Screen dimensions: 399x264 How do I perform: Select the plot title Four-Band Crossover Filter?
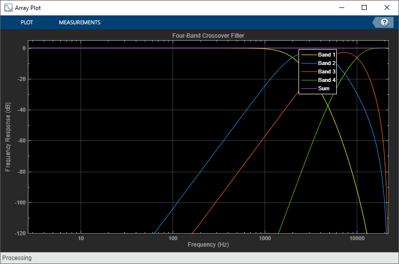(208, 36)
